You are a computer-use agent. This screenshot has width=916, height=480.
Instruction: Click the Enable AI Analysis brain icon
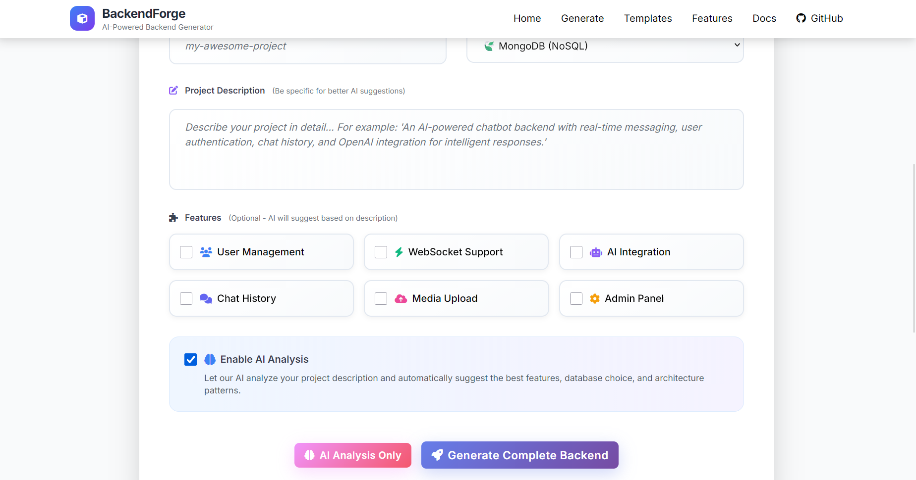click(210, 359)
